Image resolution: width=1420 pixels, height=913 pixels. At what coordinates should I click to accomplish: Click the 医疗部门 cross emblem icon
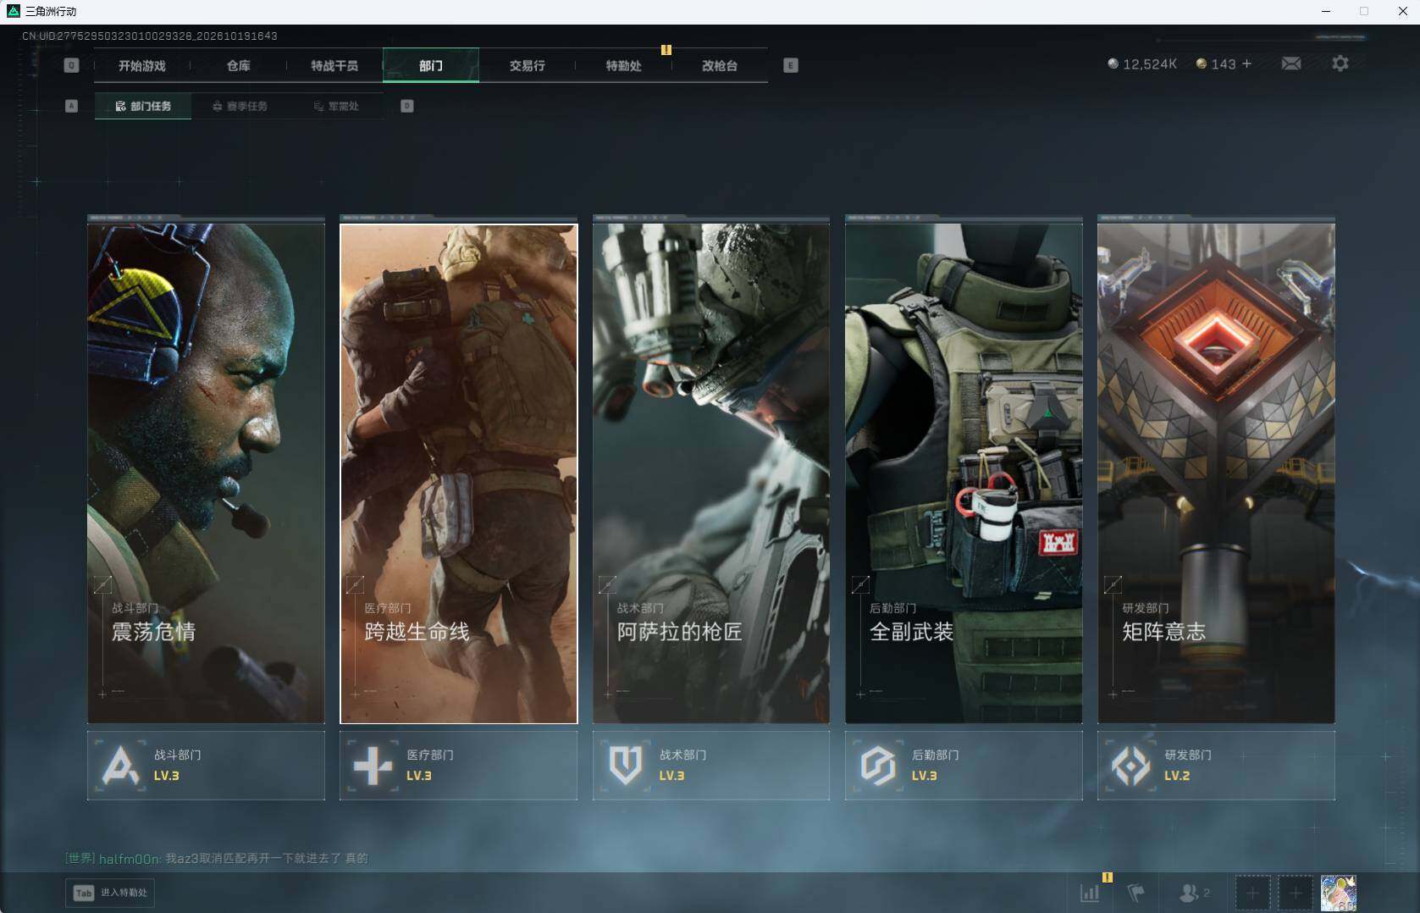coord(373,766)
